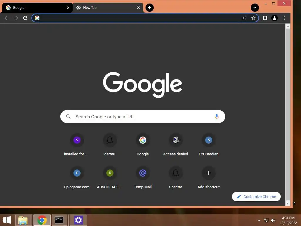This screenshot has width=301, height=226.
Task: Close the New Tab tab
Action: (138, 8)
